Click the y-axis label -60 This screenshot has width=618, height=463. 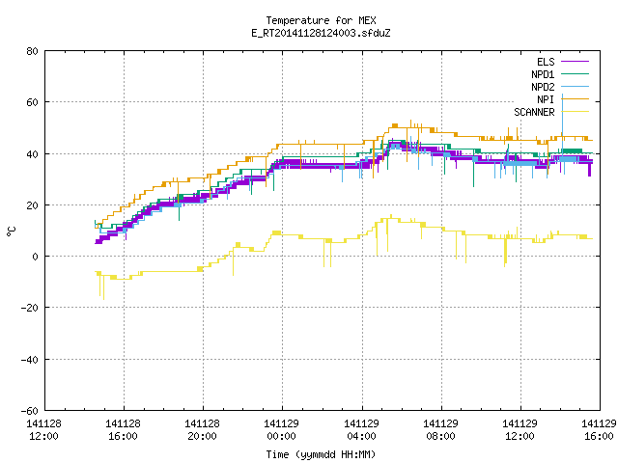[x=30, y=411]
